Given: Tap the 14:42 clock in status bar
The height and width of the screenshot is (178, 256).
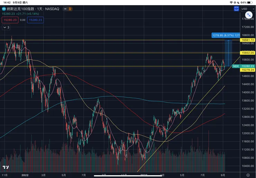Looking at the screenshot, I should 7,2.
